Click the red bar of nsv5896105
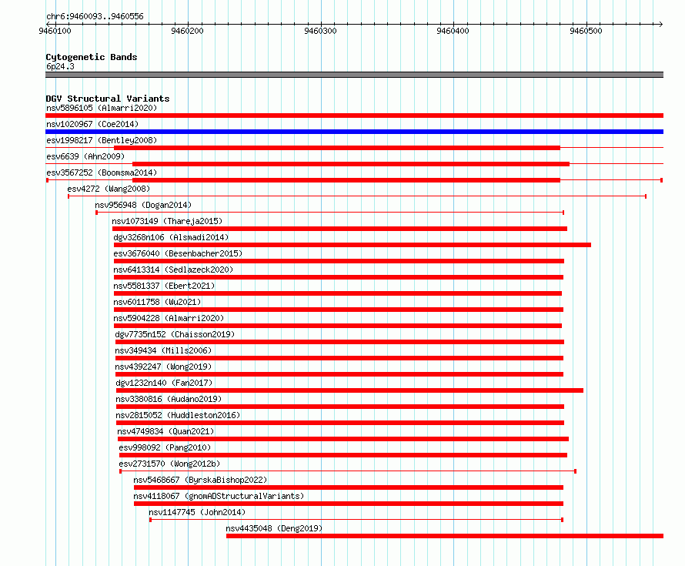 click(354, 116)
